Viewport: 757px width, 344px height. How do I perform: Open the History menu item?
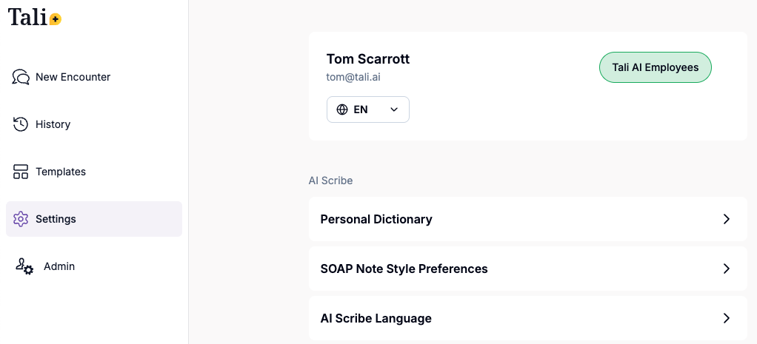pos(53,124)
